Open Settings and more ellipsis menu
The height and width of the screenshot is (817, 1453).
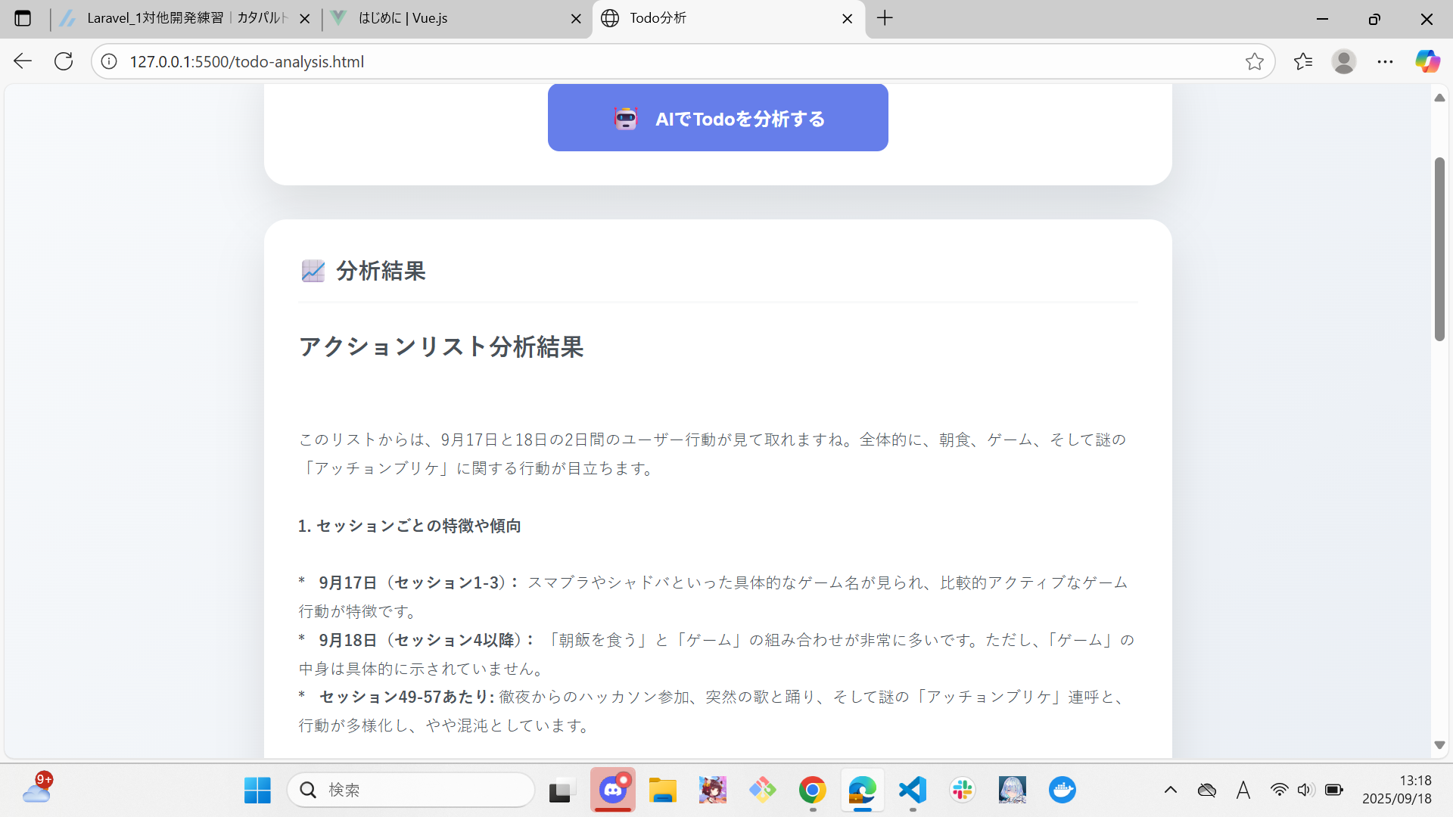click(x=1385, y=61)
